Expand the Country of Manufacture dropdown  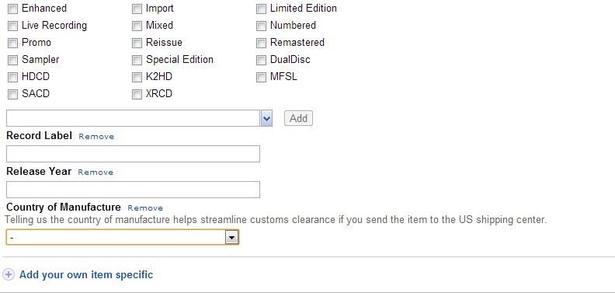click(x=232, y=237)
